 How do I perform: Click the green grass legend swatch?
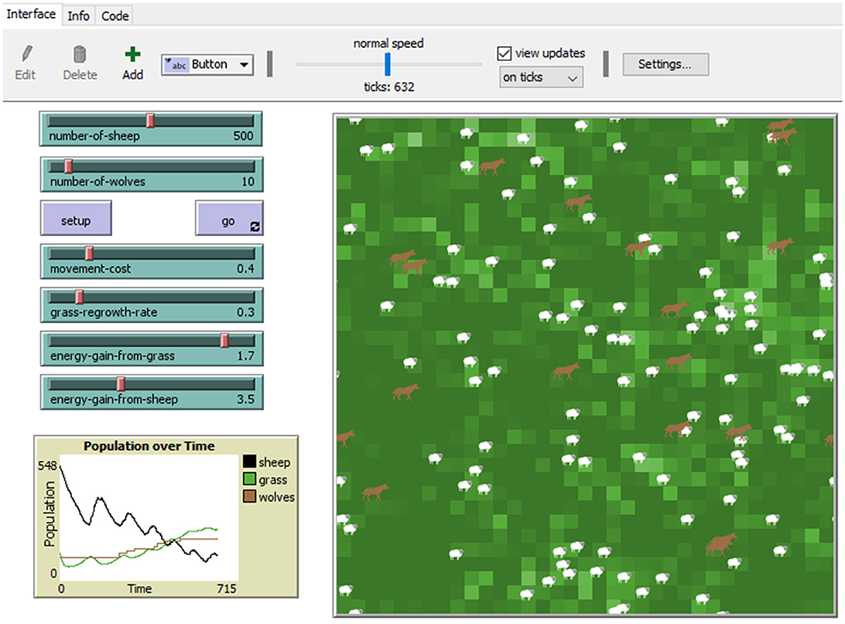pyautogui.click(x=249, y=480)
